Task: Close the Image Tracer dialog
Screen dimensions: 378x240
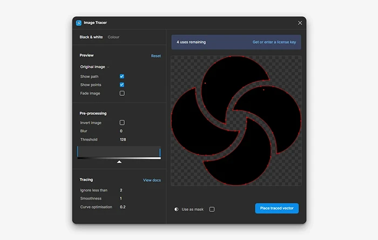Action: click(x=300, y=23)
